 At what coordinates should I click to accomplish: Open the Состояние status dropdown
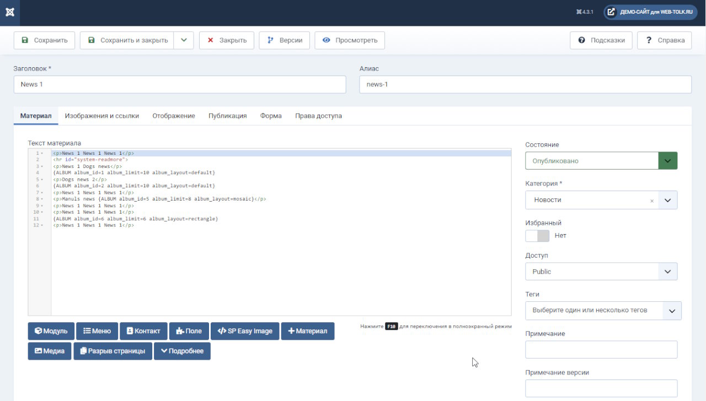(601, 161)
